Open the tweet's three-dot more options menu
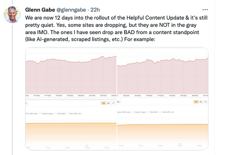The width and height of the screenshot is (225, 155). coord(205,10)
